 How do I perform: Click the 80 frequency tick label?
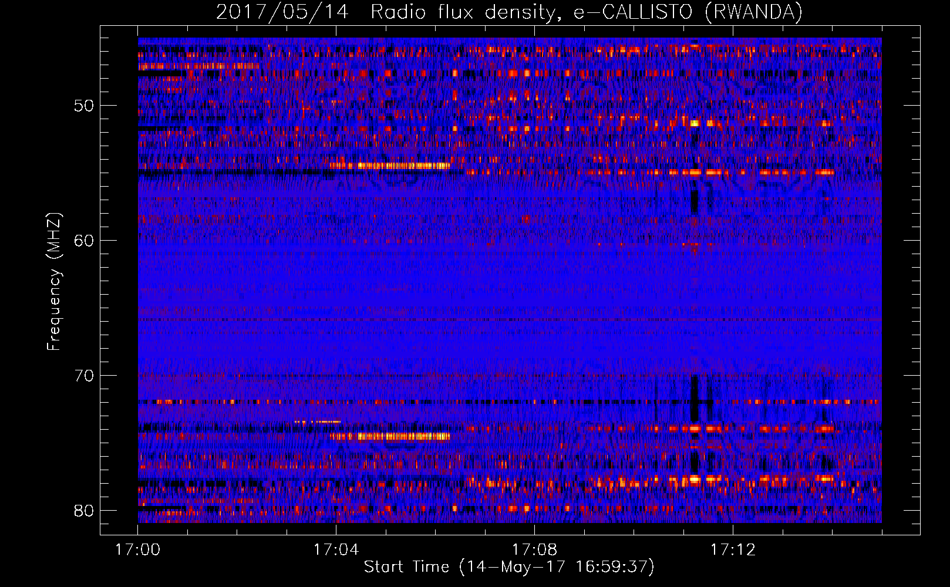[x=83, y=511]
